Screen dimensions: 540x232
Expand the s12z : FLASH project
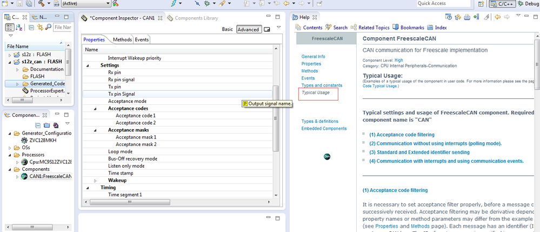point(9,55)
